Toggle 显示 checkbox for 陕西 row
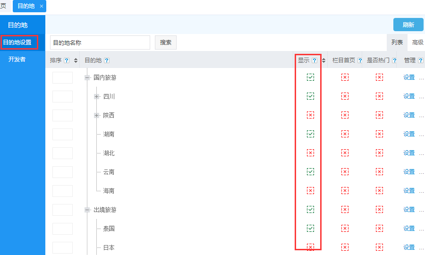The width and height of the screenshot is (425, 255). pyautogui.click(x=310, y=115)
